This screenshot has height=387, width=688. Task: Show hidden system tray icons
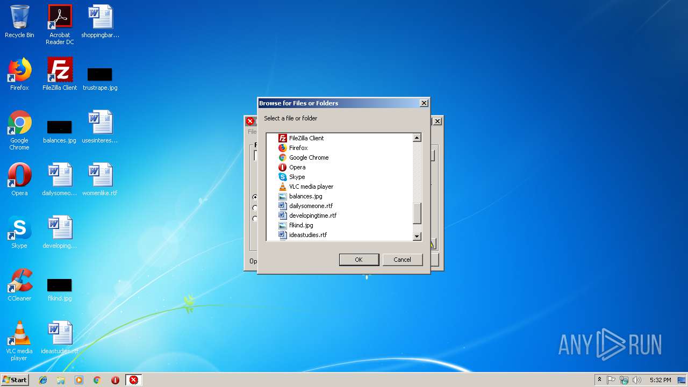[599, 380]
